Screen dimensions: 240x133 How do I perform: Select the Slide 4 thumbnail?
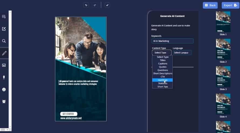[x=223, y=104]
